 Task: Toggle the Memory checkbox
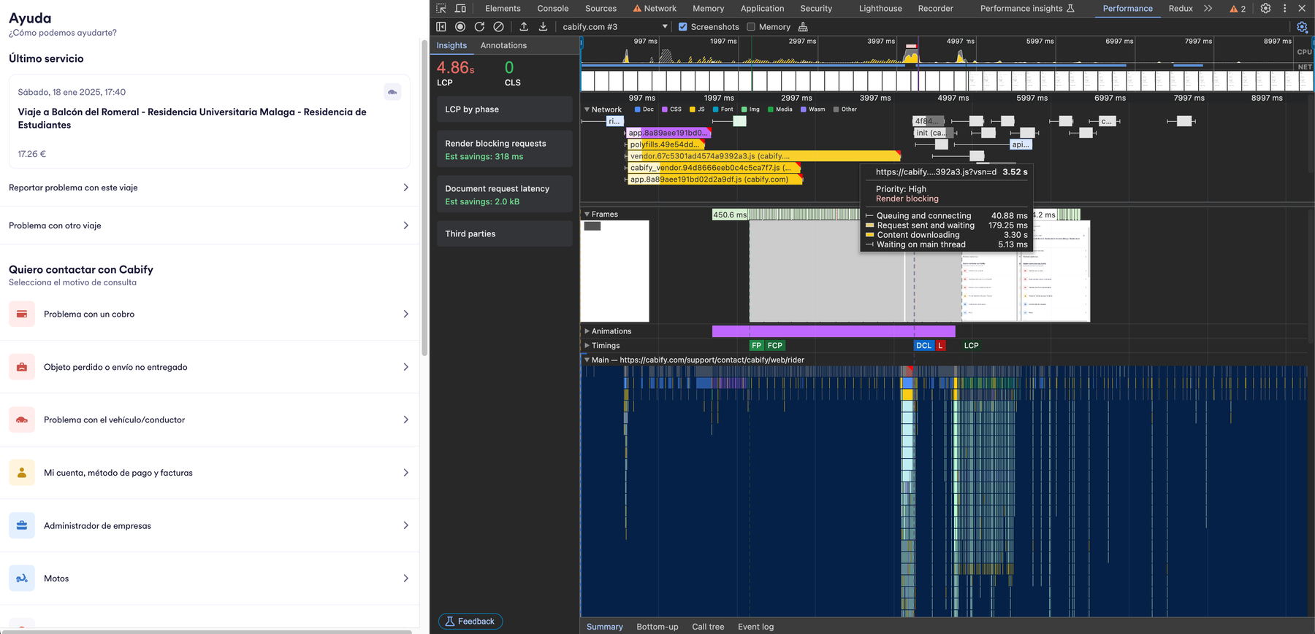(750, 27)
